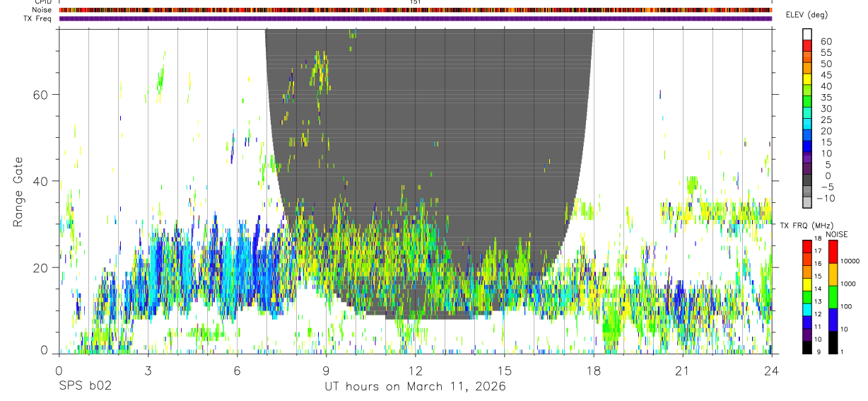Screen dimensions: 868x401
Task: Click the '-10' label on ELEV colorbar
Action: point(826,199)
